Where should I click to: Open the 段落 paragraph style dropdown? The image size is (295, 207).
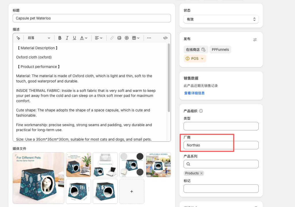(x=39, y=38)
